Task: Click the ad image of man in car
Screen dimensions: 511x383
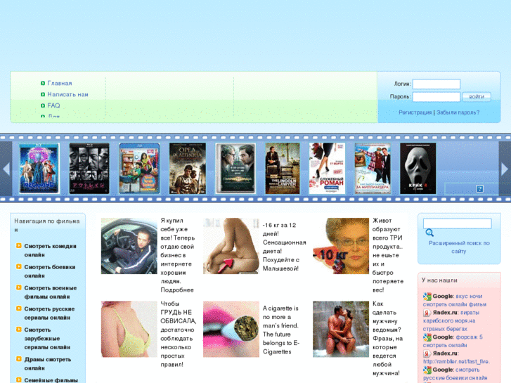Action: point(129,246)
